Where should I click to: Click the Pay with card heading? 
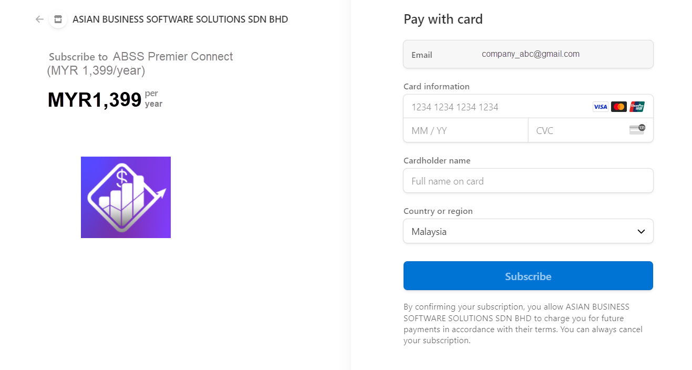pyautogui.click(x=443, y=19)
